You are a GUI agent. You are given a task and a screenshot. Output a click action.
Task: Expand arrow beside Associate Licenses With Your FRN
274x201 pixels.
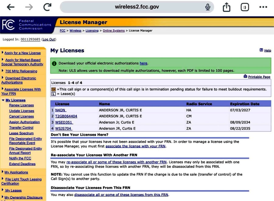coord(2,88)
